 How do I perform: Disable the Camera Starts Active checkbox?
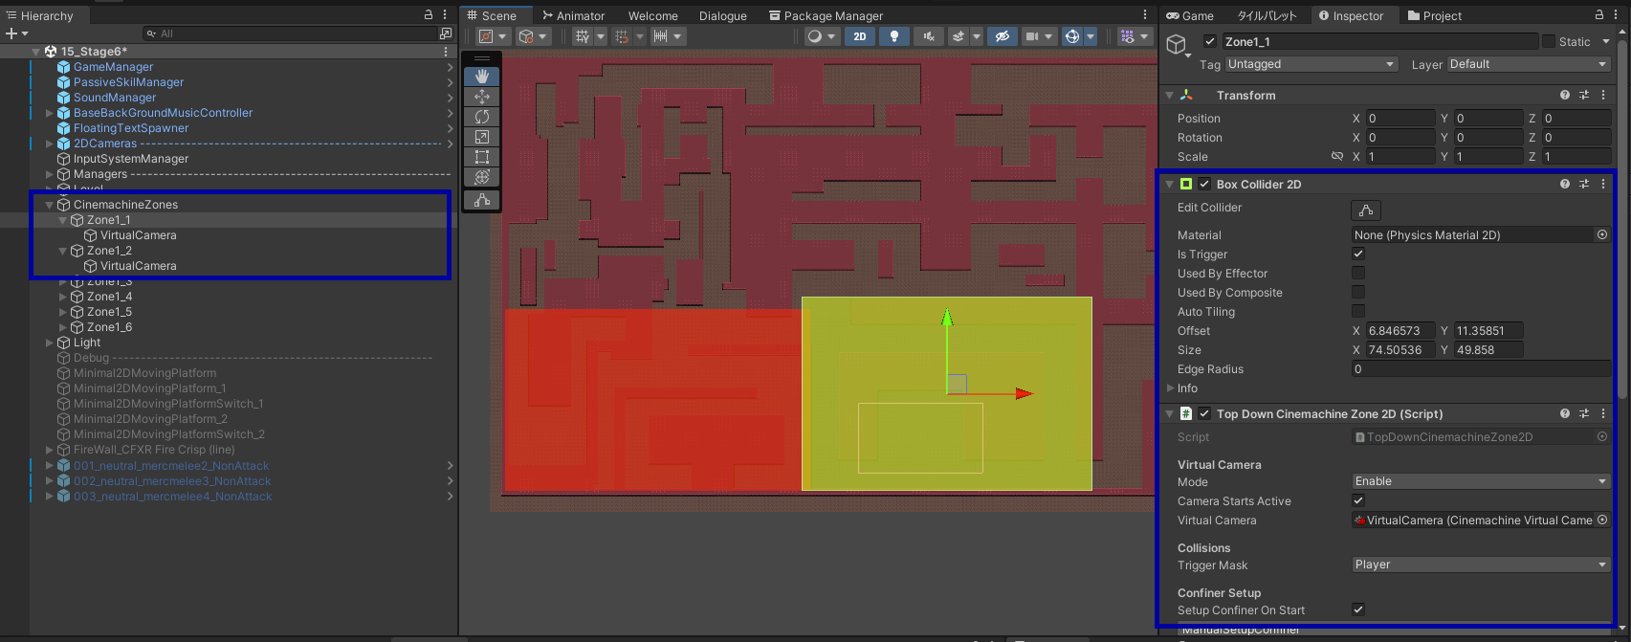click(1357, 500)
